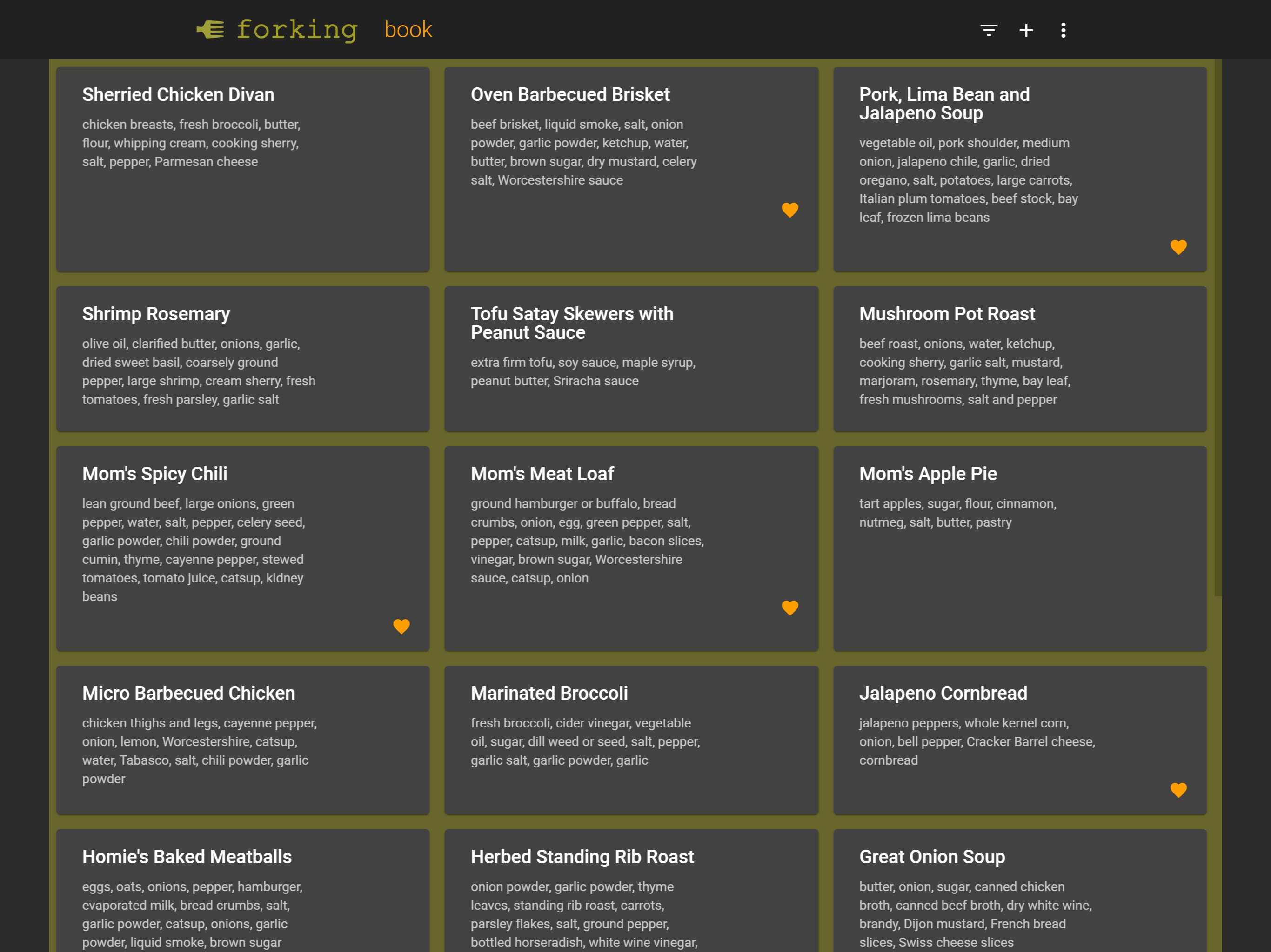Viewport: 1271px width, 952px height.
Task: Open the filter list icon in header
Action: (x=988, y=30)
